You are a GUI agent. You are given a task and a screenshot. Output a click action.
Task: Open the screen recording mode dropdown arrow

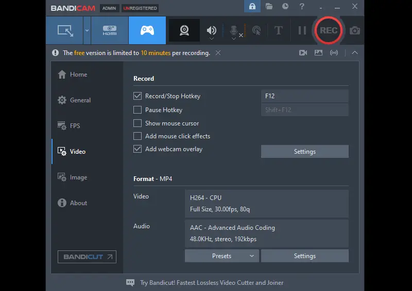pyautogui.click(x=87, y=30)
